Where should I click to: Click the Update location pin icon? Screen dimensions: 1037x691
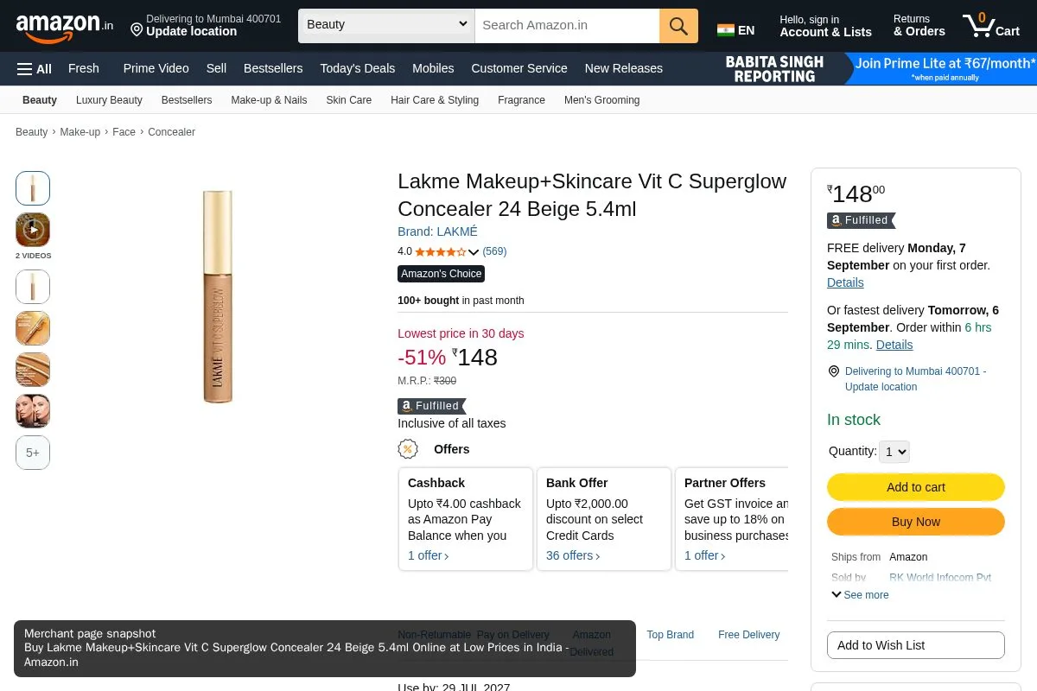click(x=137, y=30)
